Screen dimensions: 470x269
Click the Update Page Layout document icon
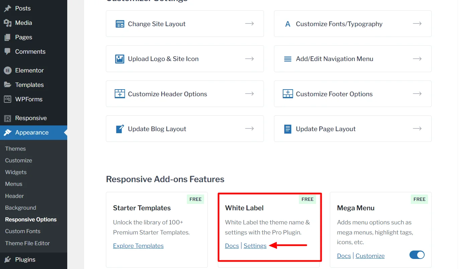(x=288, y=129)
